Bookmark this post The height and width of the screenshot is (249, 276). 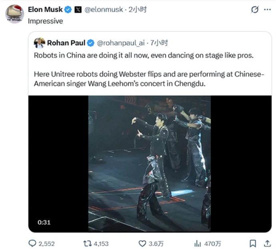pyautogui.click(x=253, y=243)
